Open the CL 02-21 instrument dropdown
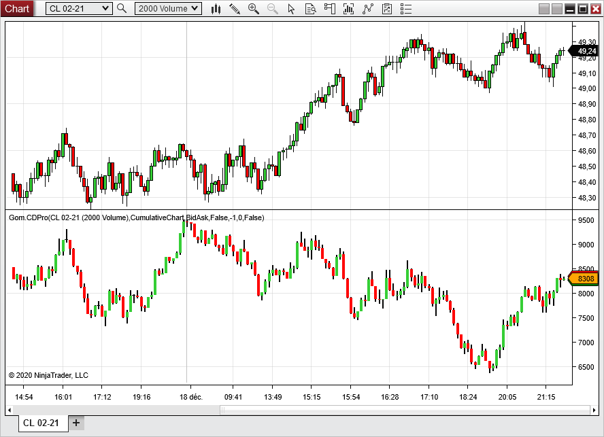604x437 pixels. pyautogui.click(x=79, y=9)
